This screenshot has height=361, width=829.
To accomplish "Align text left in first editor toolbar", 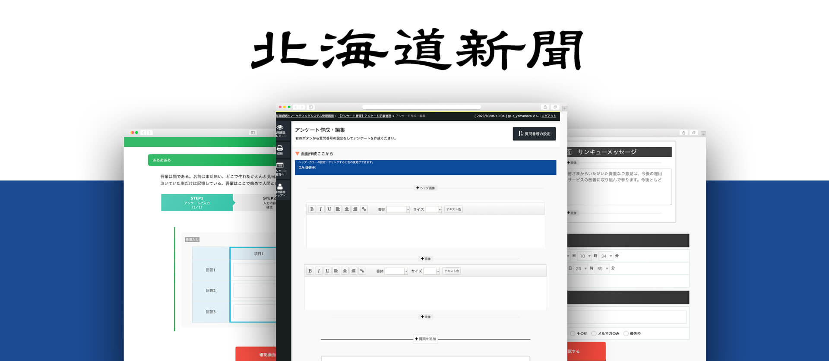I will 338,209.
